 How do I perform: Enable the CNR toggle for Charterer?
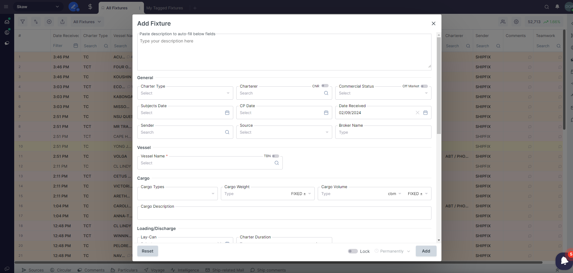pos(325,86)
